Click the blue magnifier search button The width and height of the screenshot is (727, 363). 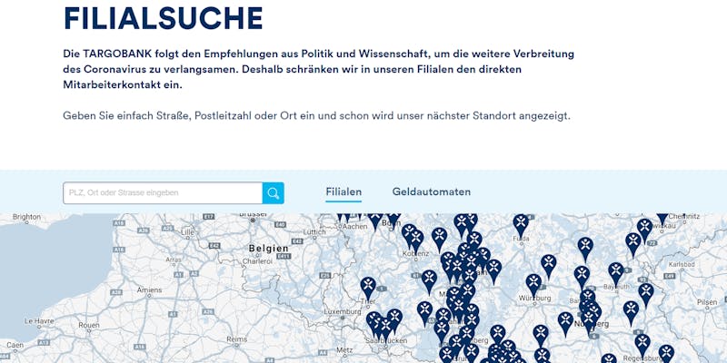coord(274,193)
